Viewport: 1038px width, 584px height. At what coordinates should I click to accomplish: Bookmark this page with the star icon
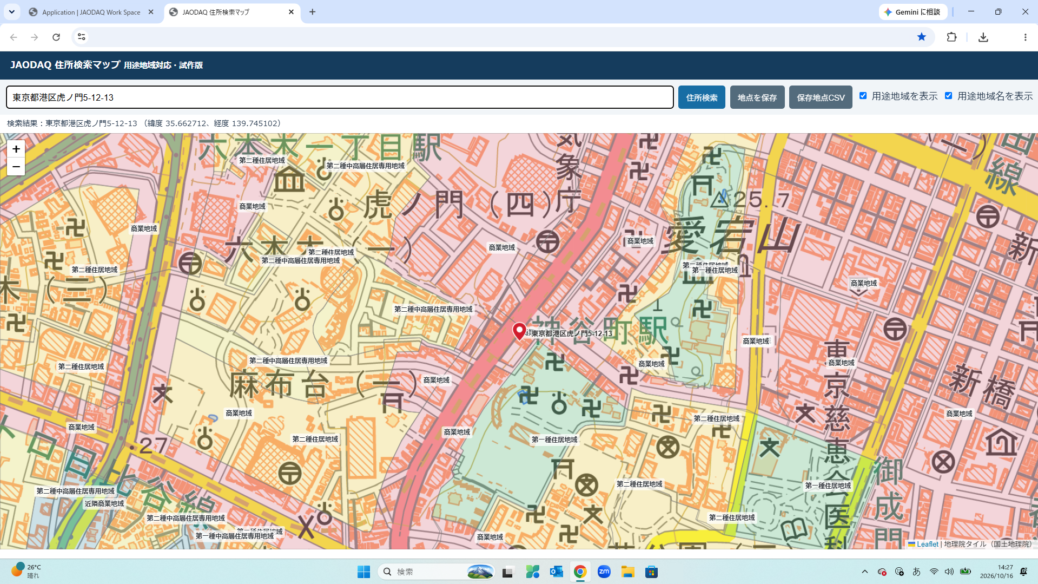pos(922,37)
